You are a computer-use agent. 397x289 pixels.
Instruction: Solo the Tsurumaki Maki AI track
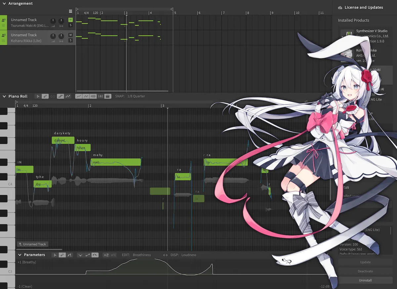click(70, 25)
